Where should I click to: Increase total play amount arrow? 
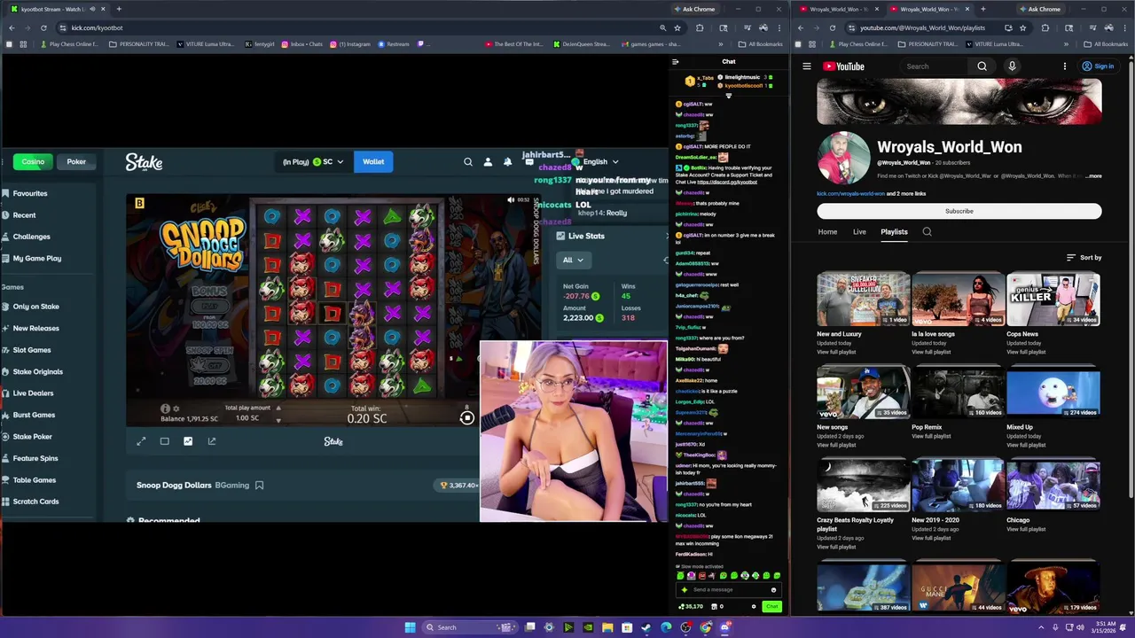[278, 408]
